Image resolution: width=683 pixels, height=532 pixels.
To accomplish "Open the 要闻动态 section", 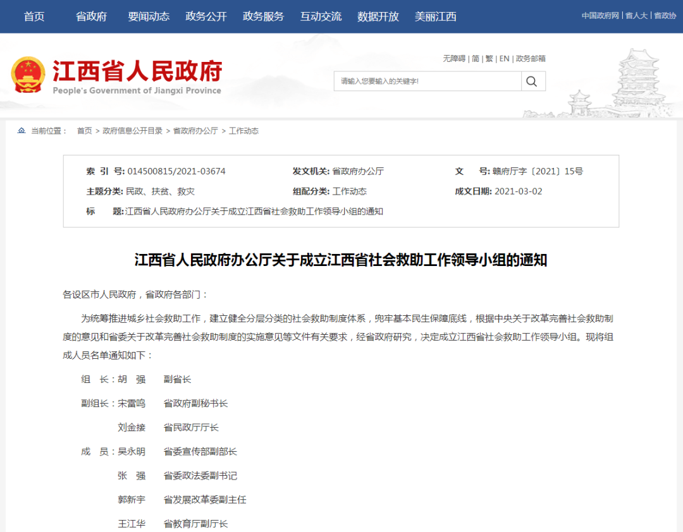I will [x=148, y=16].
